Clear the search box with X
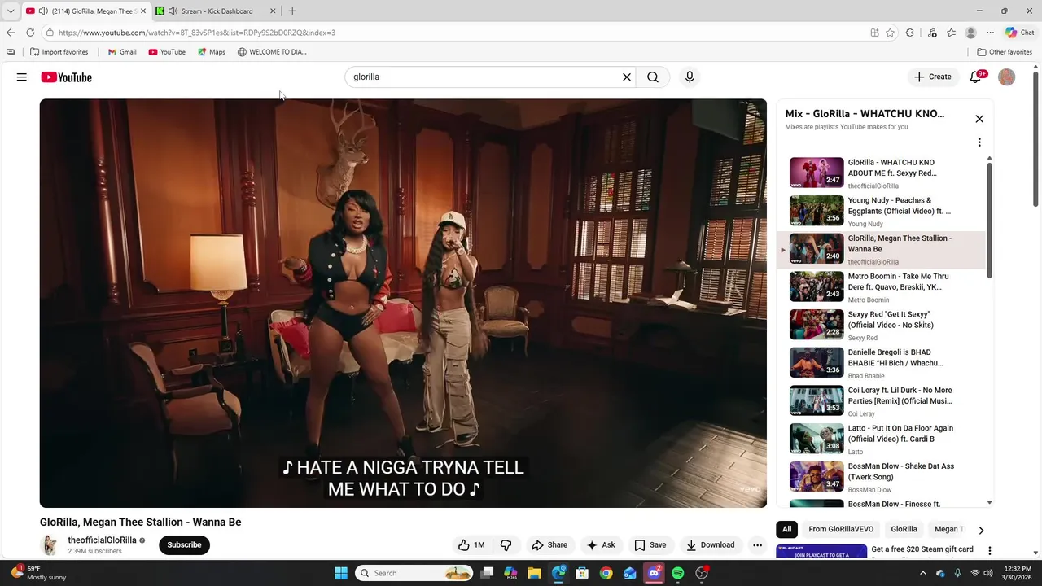The height and width of the screenshot is (586, 1042). [627, 77]
